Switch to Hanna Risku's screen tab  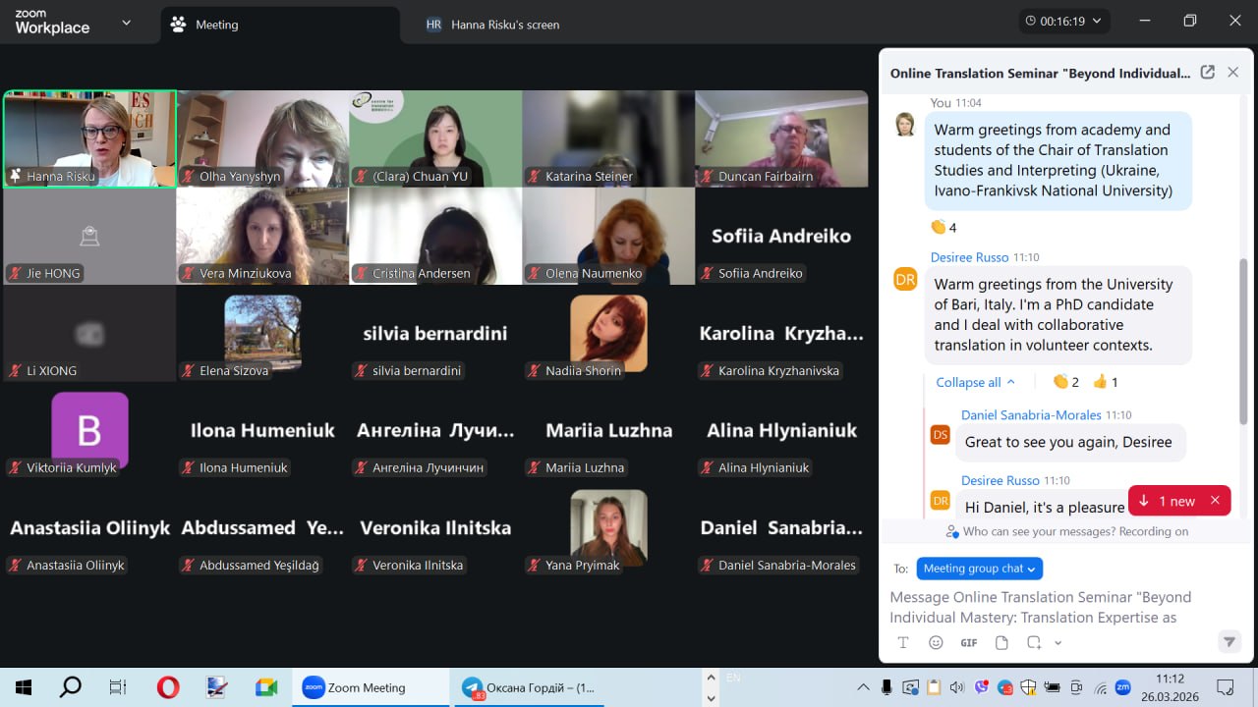click(504, 25)
